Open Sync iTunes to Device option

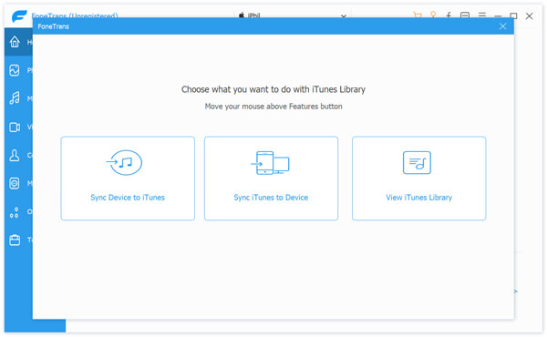(271, 179)
